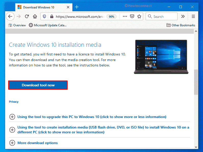Reset the 90% zoom level badge
203x152 pixels.
pyautogui.click(x=111, y=17)
